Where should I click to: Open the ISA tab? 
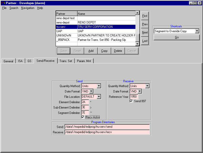[x=20, y=61]
